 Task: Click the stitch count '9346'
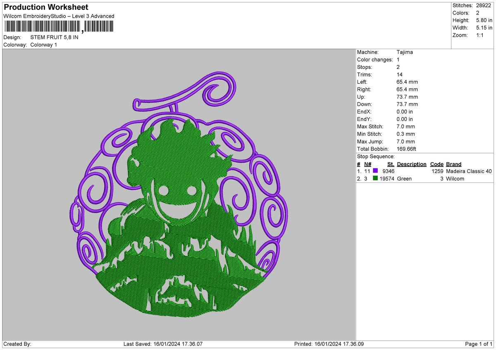(389, 171)
